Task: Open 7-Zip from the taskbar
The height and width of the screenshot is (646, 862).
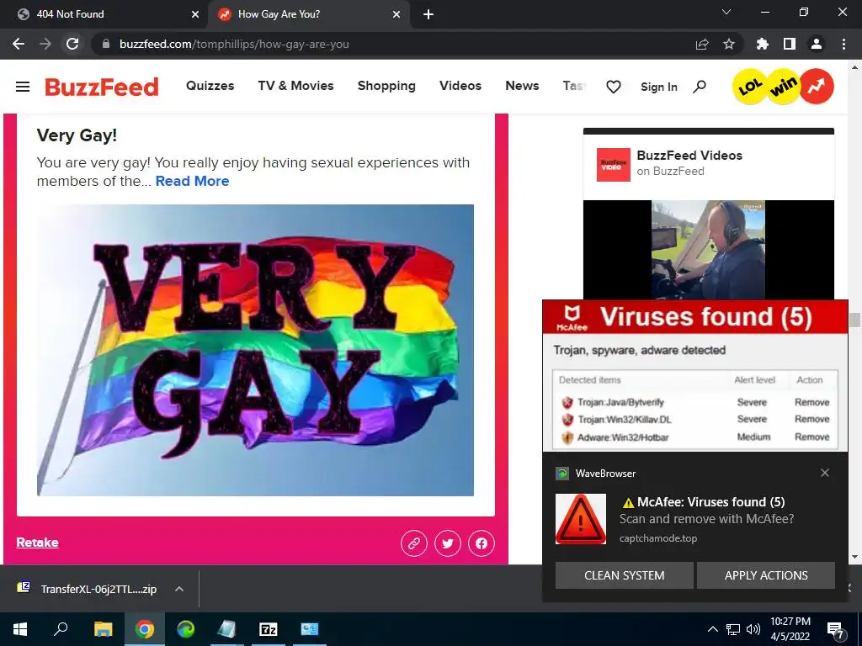Action: [269, 629]
